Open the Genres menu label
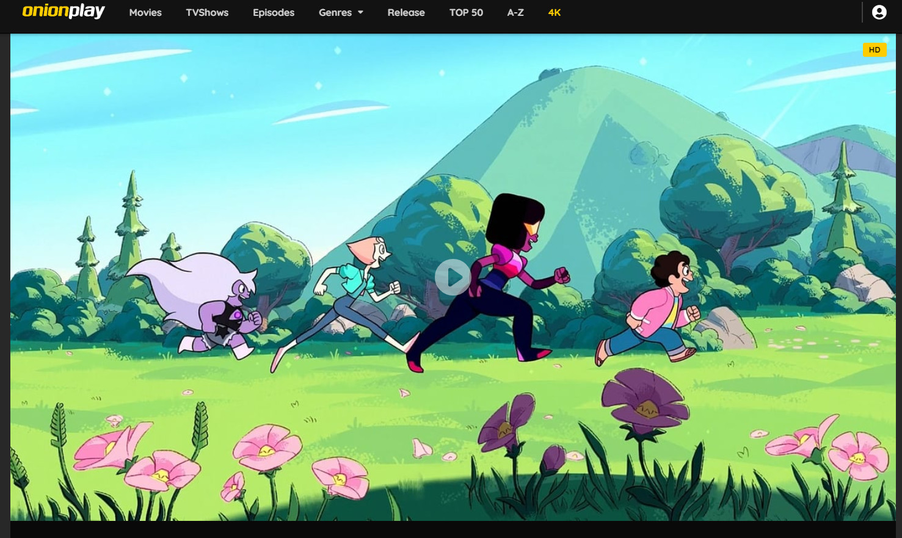The height and width of the screenshot is (538, 902). (x=335, y=12)
